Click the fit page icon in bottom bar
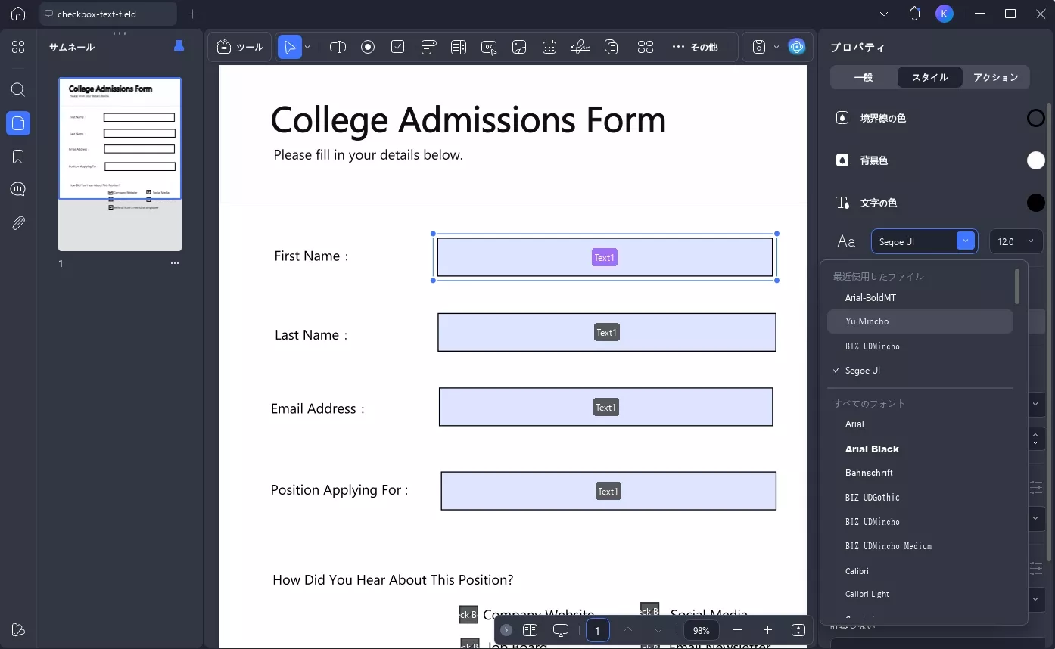 798,630
